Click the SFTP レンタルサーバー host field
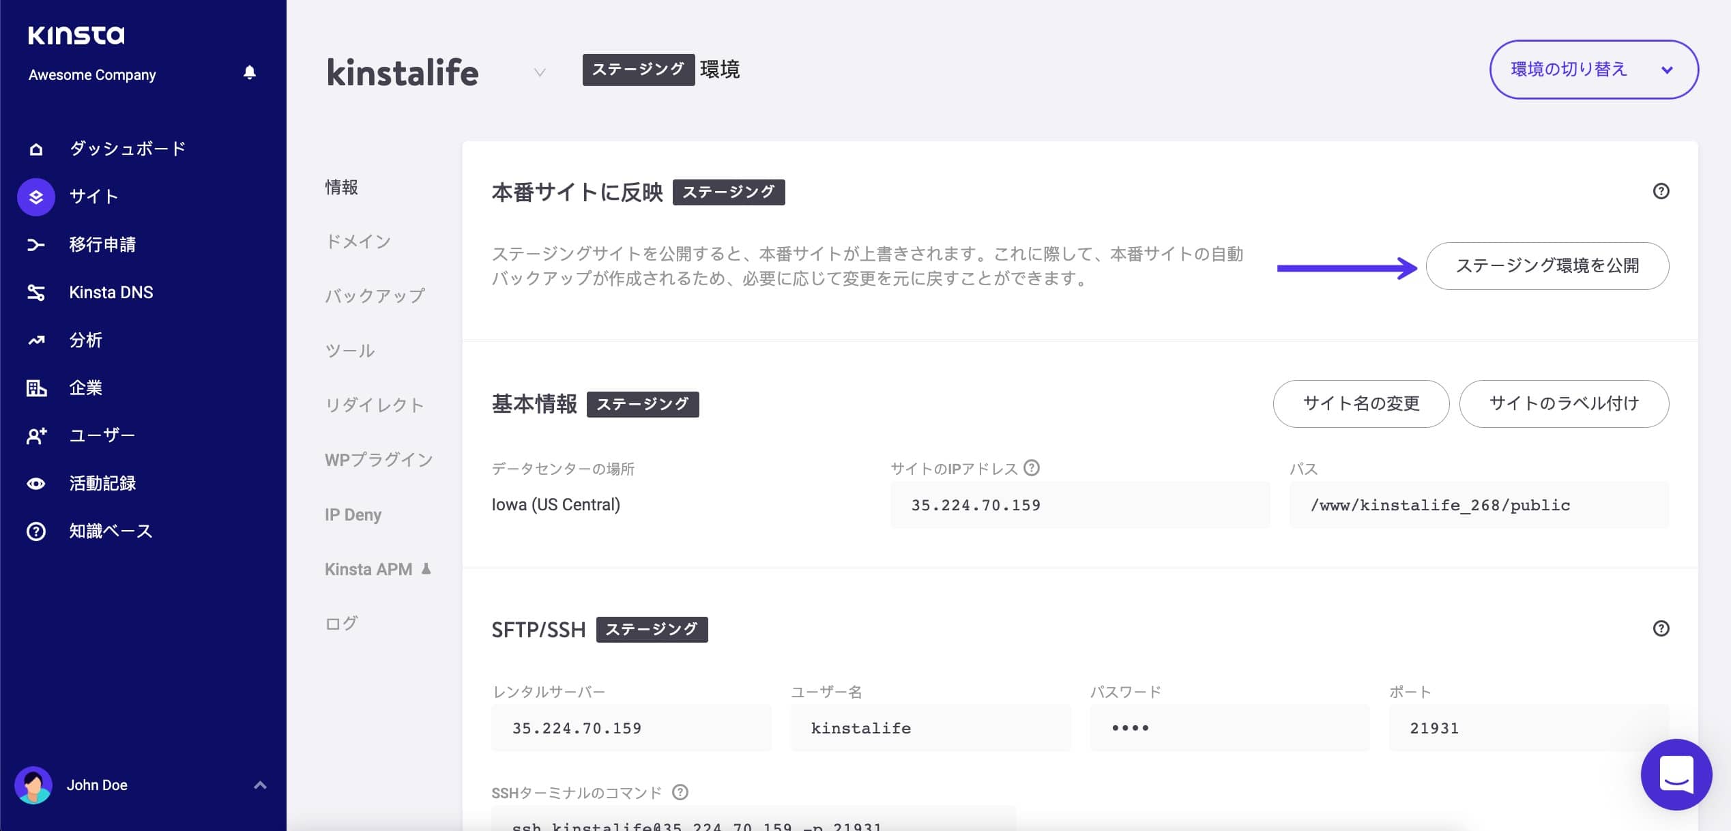This screenshot has width=1731, height=831. [x=631, y=728]
